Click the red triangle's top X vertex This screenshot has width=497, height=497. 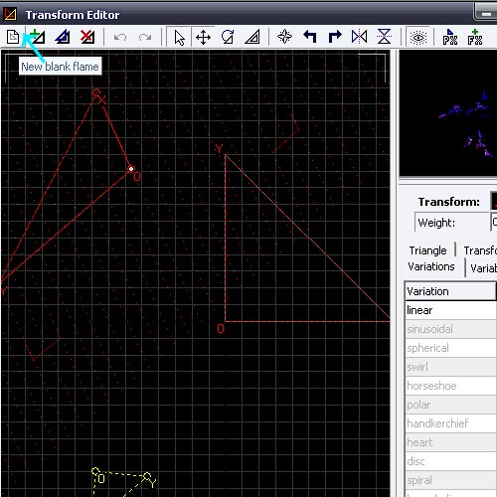pos(96,92)
